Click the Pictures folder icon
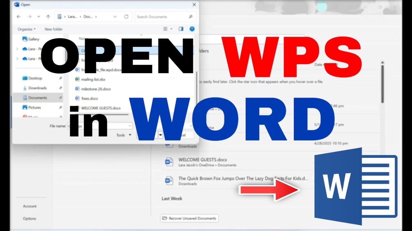412x231 pixels. [x=24, y=107]
